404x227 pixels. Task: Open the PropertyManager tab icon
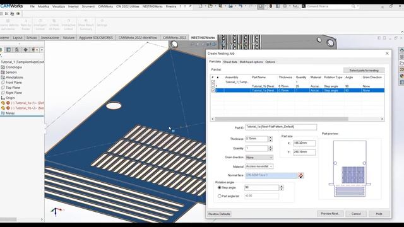coord(8,50)
